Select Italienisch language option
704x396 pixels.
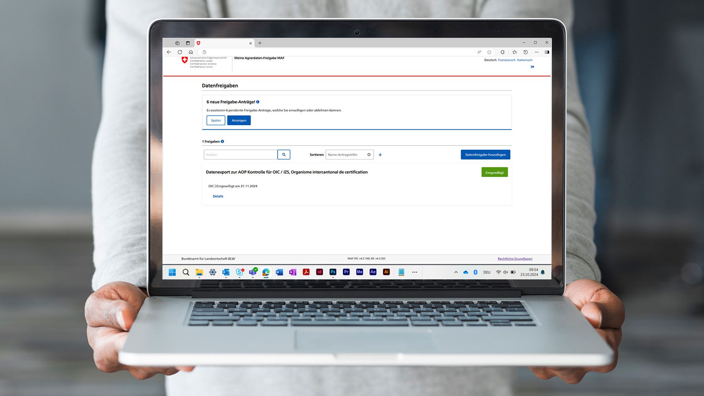click(x=525, y=59)
